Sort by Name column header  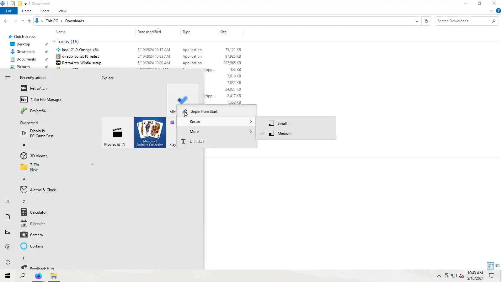click(x=61, y=32)
